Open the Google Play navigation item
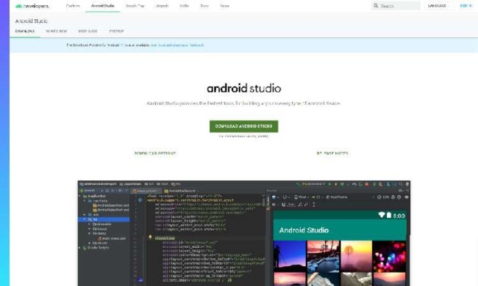 [x=135, y=6]
